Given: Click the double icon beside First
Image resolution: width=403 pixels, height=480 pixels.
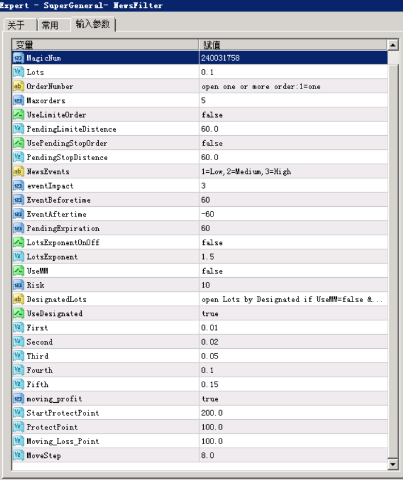Looking at the screenshot, I should click(18, 328).
